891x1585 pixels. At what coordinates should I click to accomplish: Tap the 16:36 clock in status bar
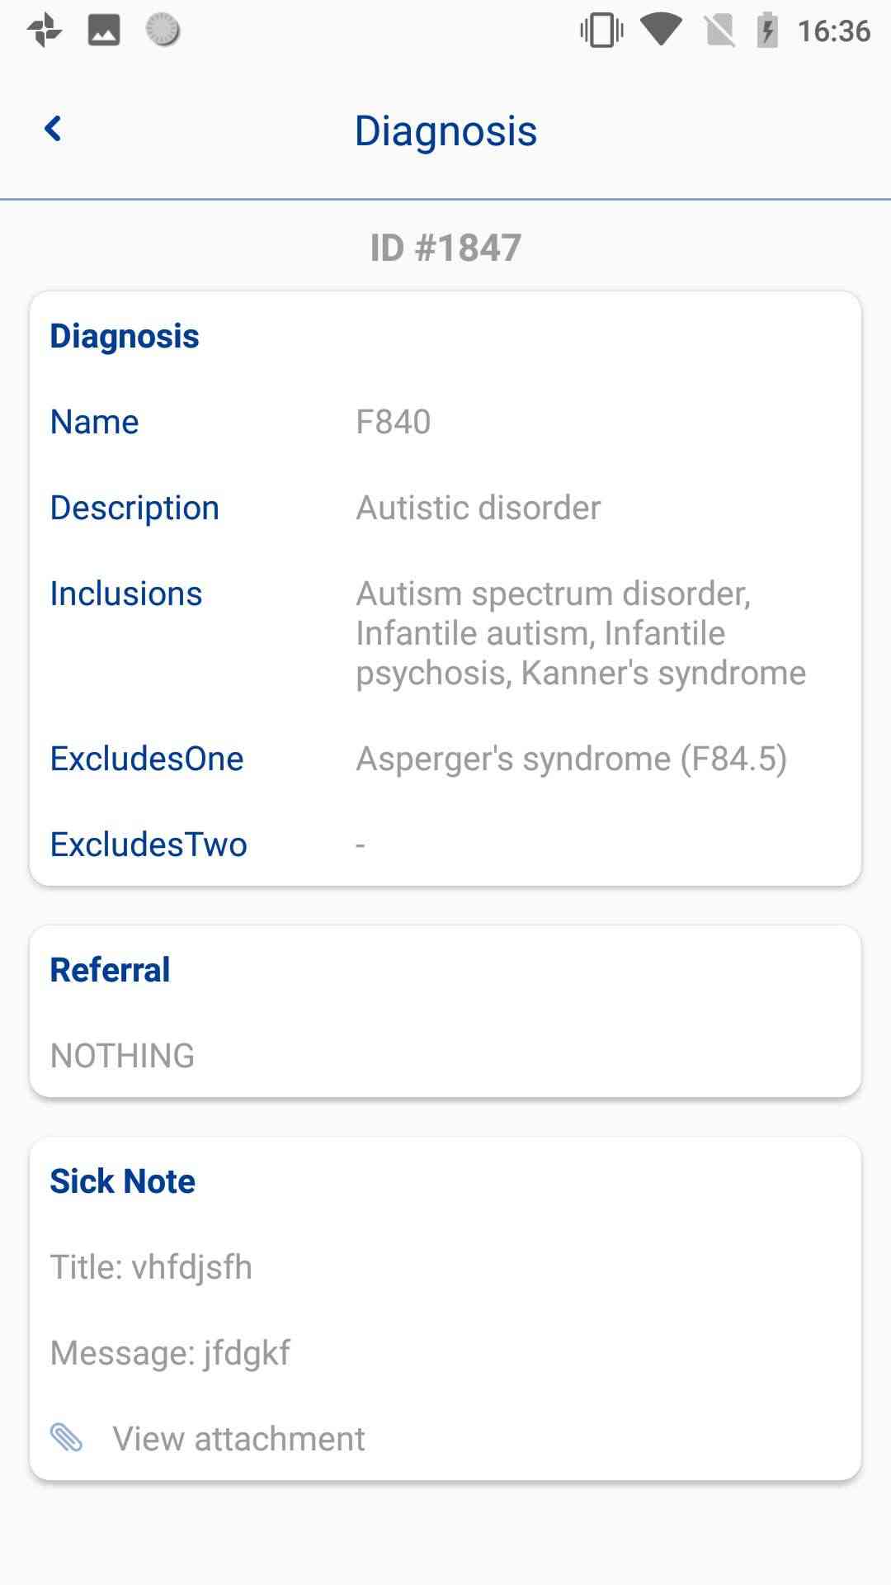click(x=833, y=31)
